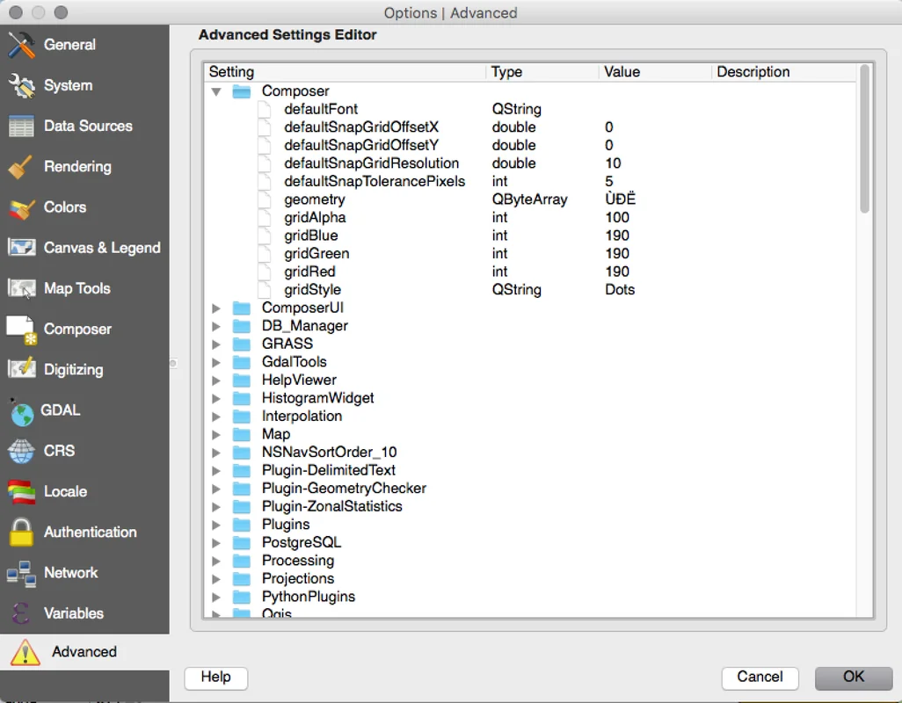This screenshot has width=902, height=703.
Task: Click the Help button
Action: (215, 677)
